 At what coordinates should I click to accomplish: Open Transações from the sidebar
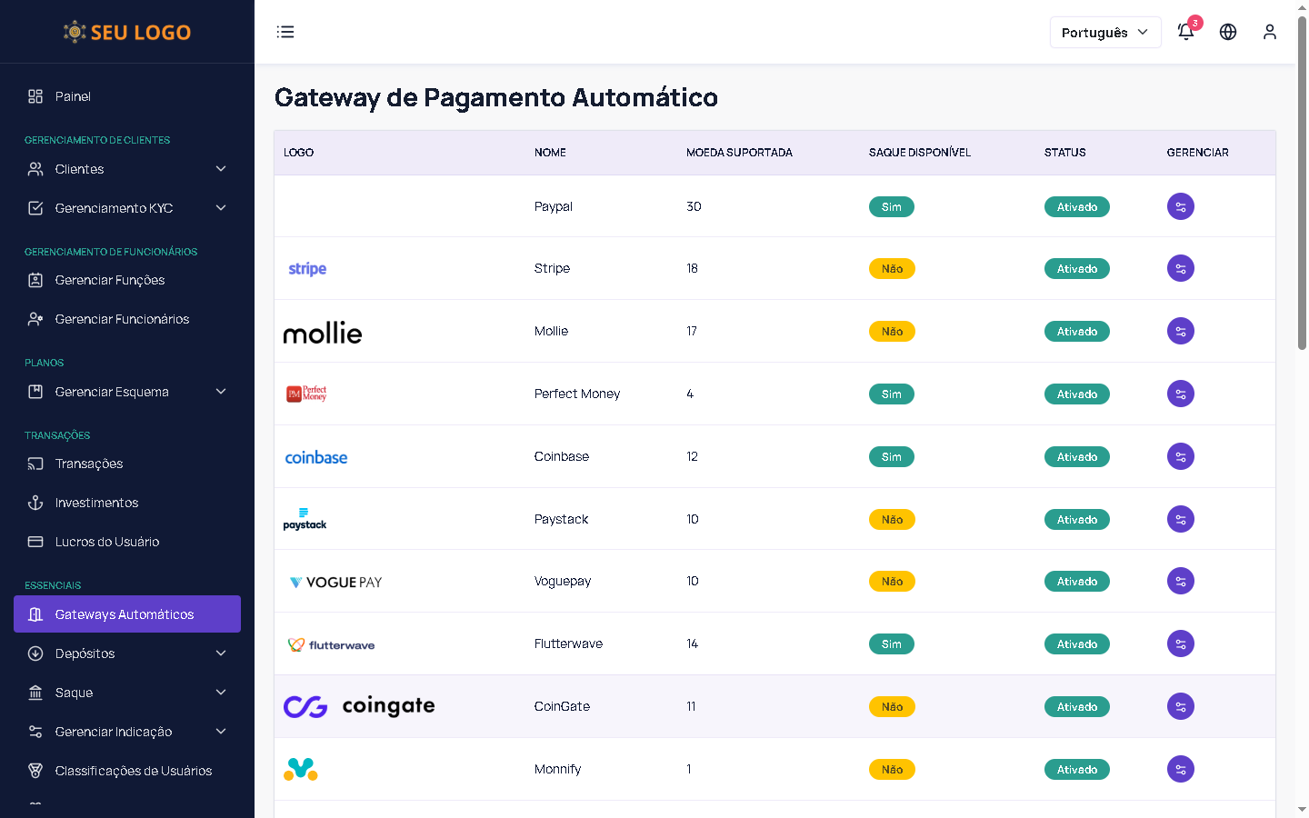point(89,464)
